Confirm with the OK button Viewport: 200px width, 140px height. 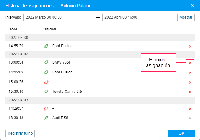(x=181, y=133)
